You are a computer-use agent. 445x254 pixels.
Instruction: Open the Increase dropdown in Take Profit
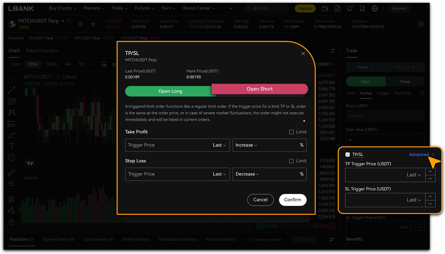tap(246, 145)
